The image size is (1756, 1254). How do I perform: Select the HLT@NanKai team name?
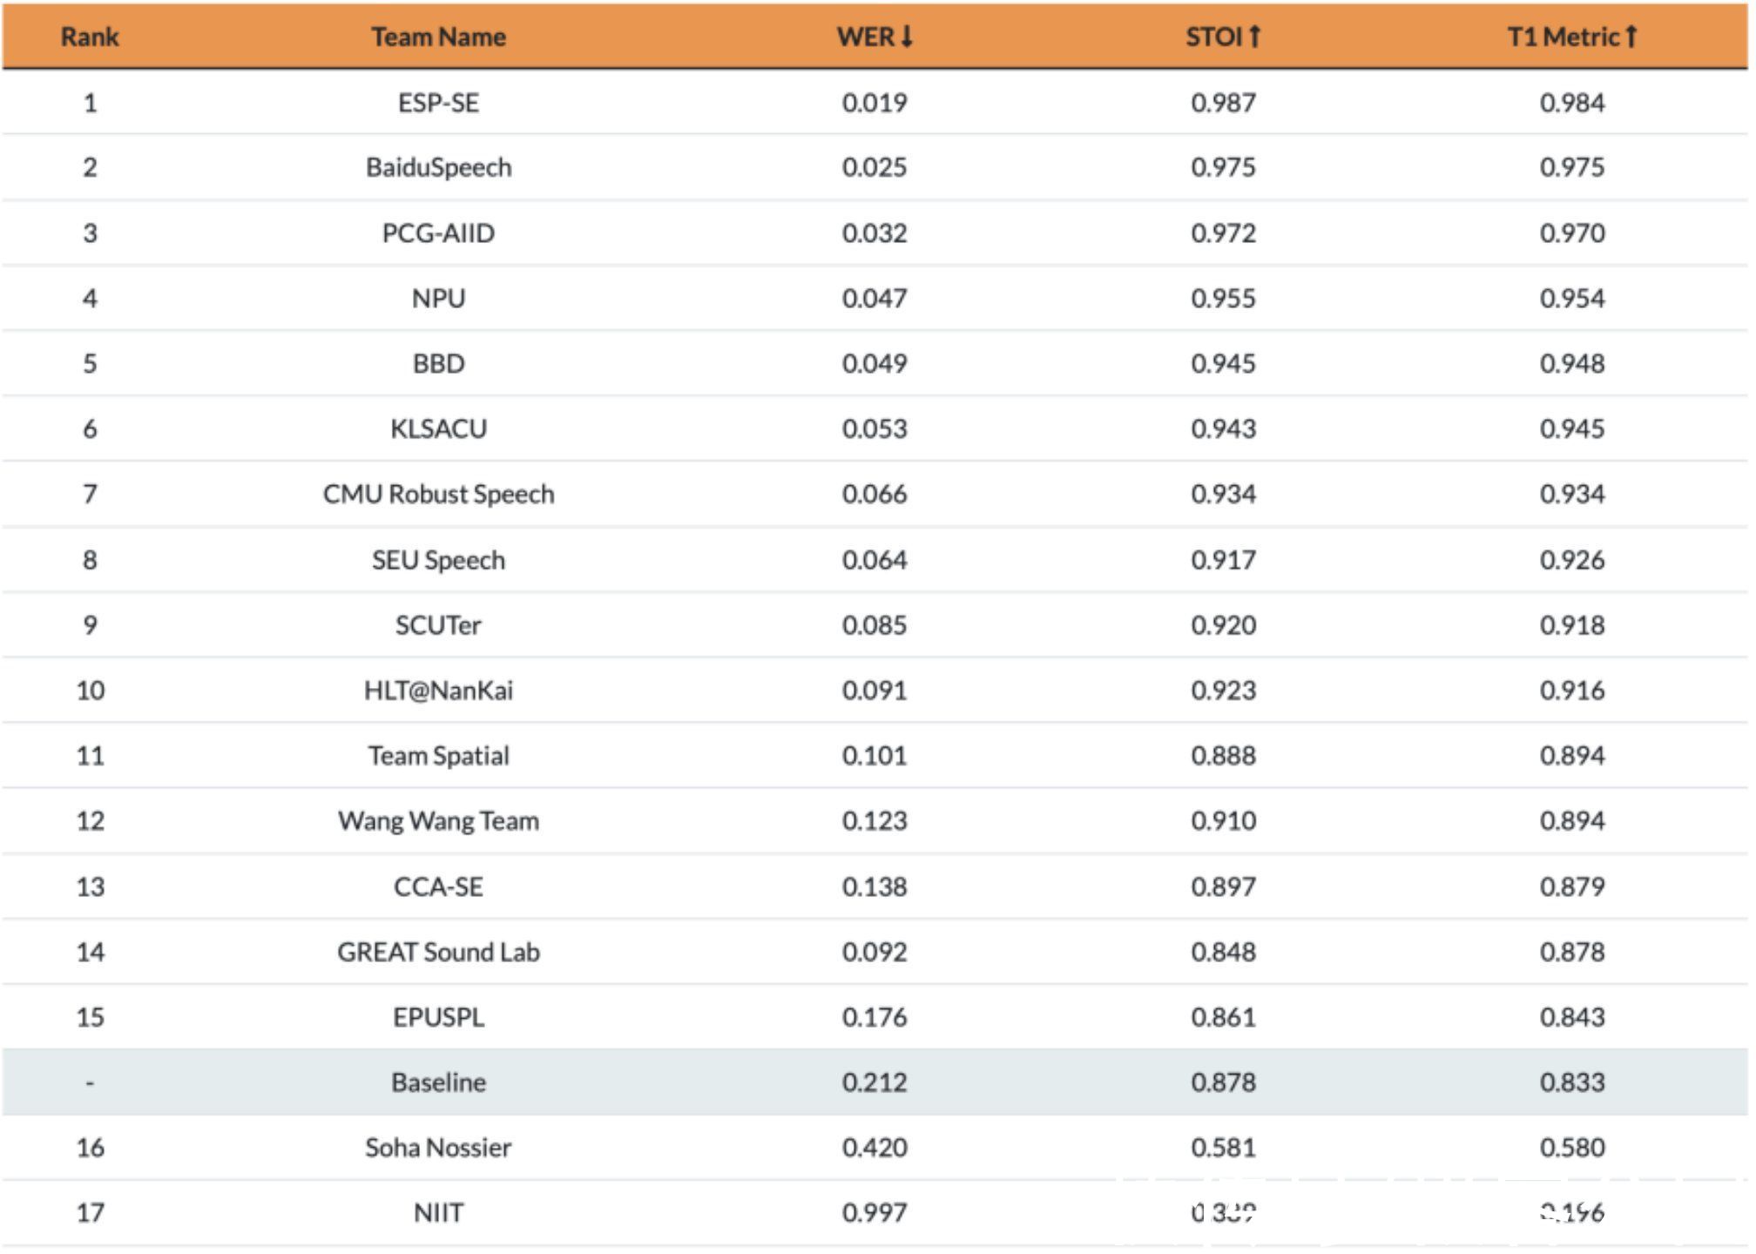pyautogui.click(x=439, y=691)
